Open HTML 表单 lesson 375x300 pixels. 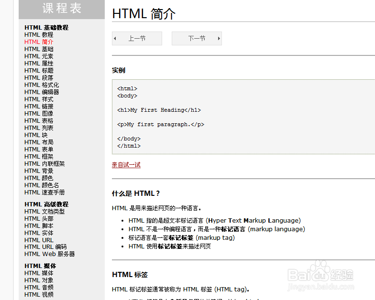click(39, 150)
